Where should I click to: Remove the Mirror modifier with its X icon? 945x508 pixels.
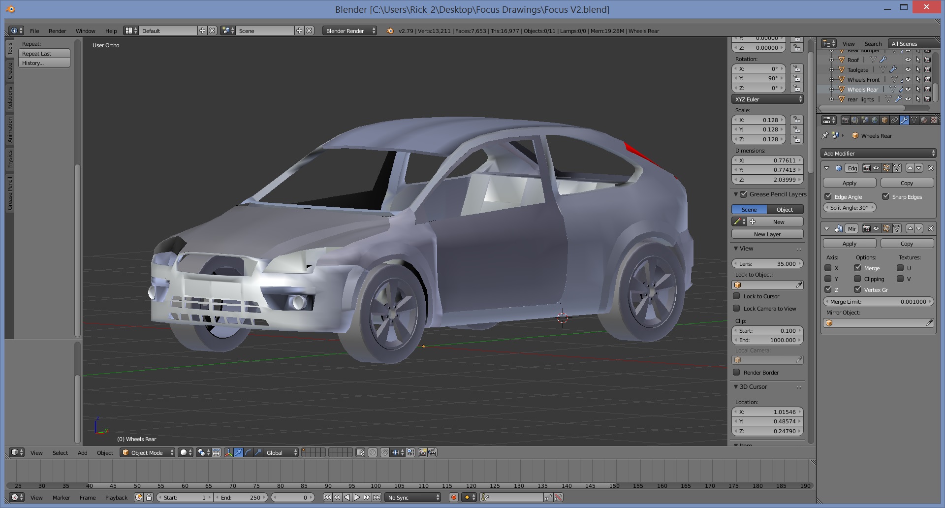[x=930, y=228]
